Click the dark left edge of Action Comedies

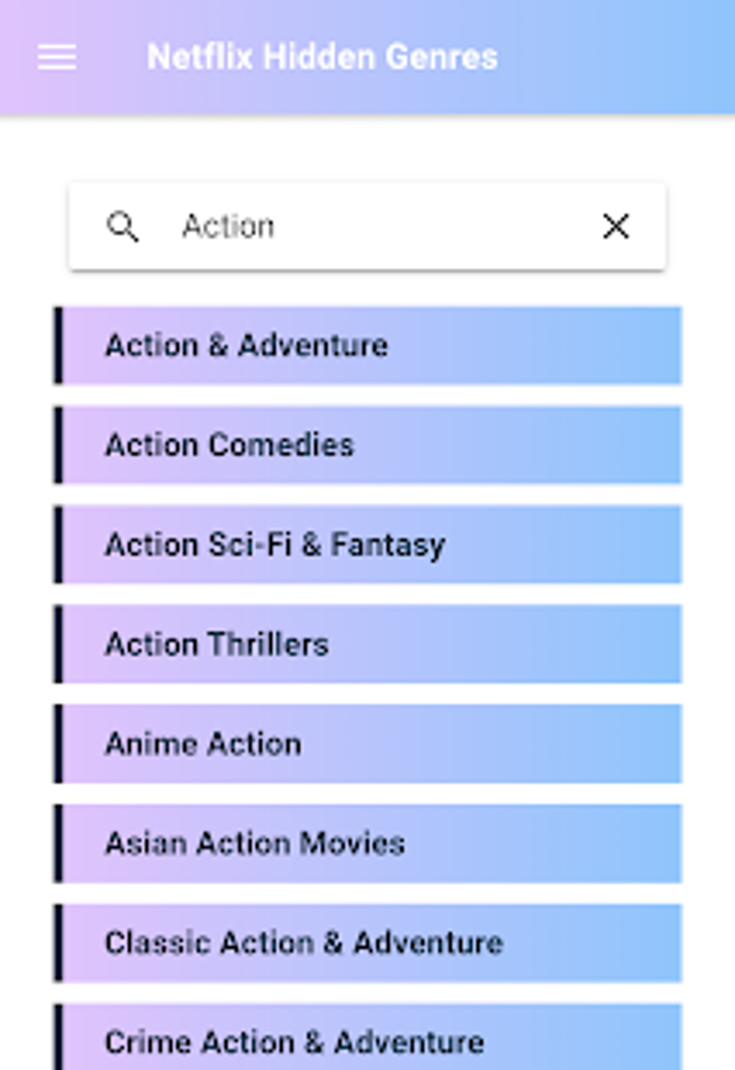tap(58, 445)
